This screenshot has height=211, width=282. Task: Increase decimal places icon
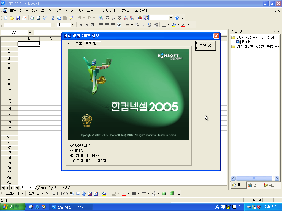pos(150,25)
